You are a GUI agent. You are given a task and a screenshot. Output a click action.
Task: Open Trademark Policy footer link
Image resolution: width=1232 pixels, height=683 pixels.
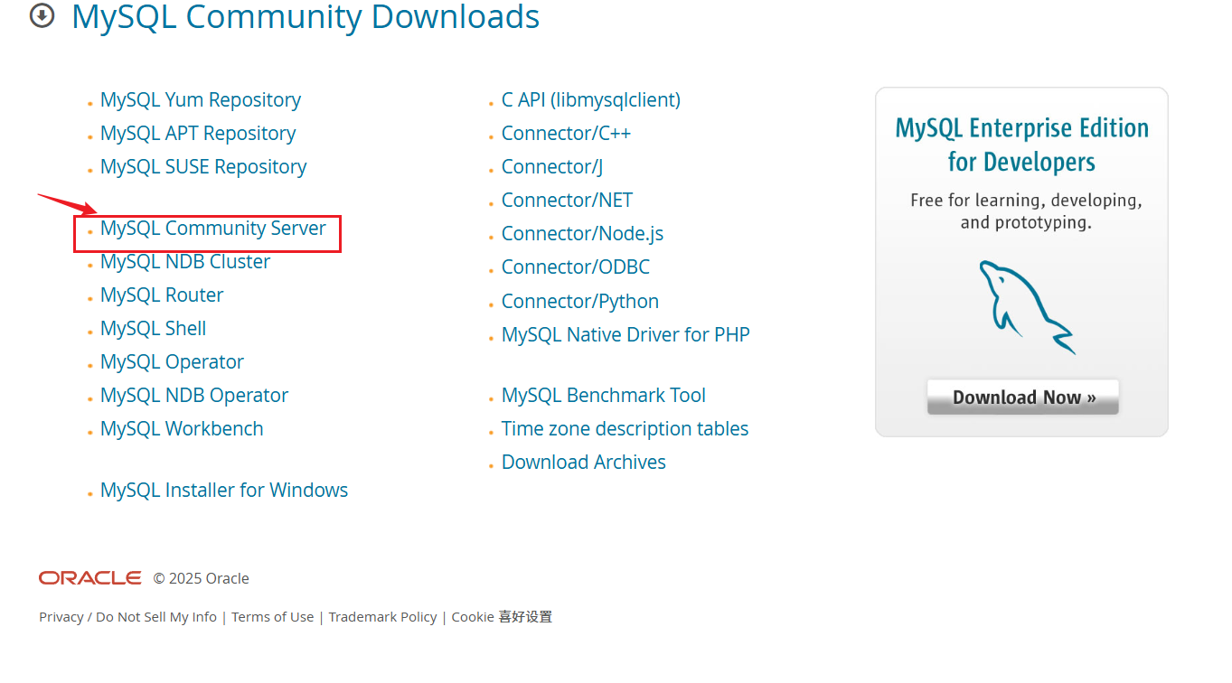coord(382,617)
